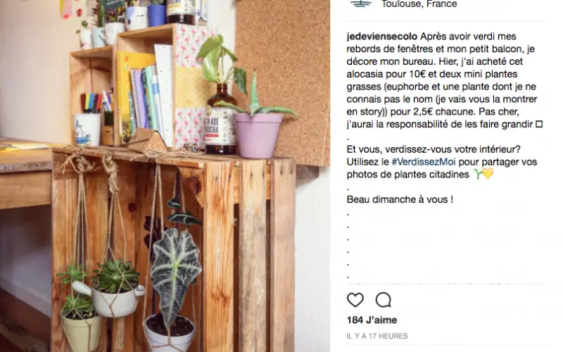
Task: Click the purple flower pot in the photo
Action: pyautogui.click(x=257, y=135)
